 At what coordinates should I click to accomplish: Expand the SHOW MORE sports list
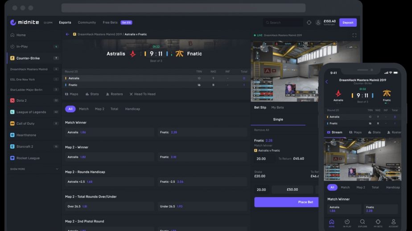pos(34,169)
